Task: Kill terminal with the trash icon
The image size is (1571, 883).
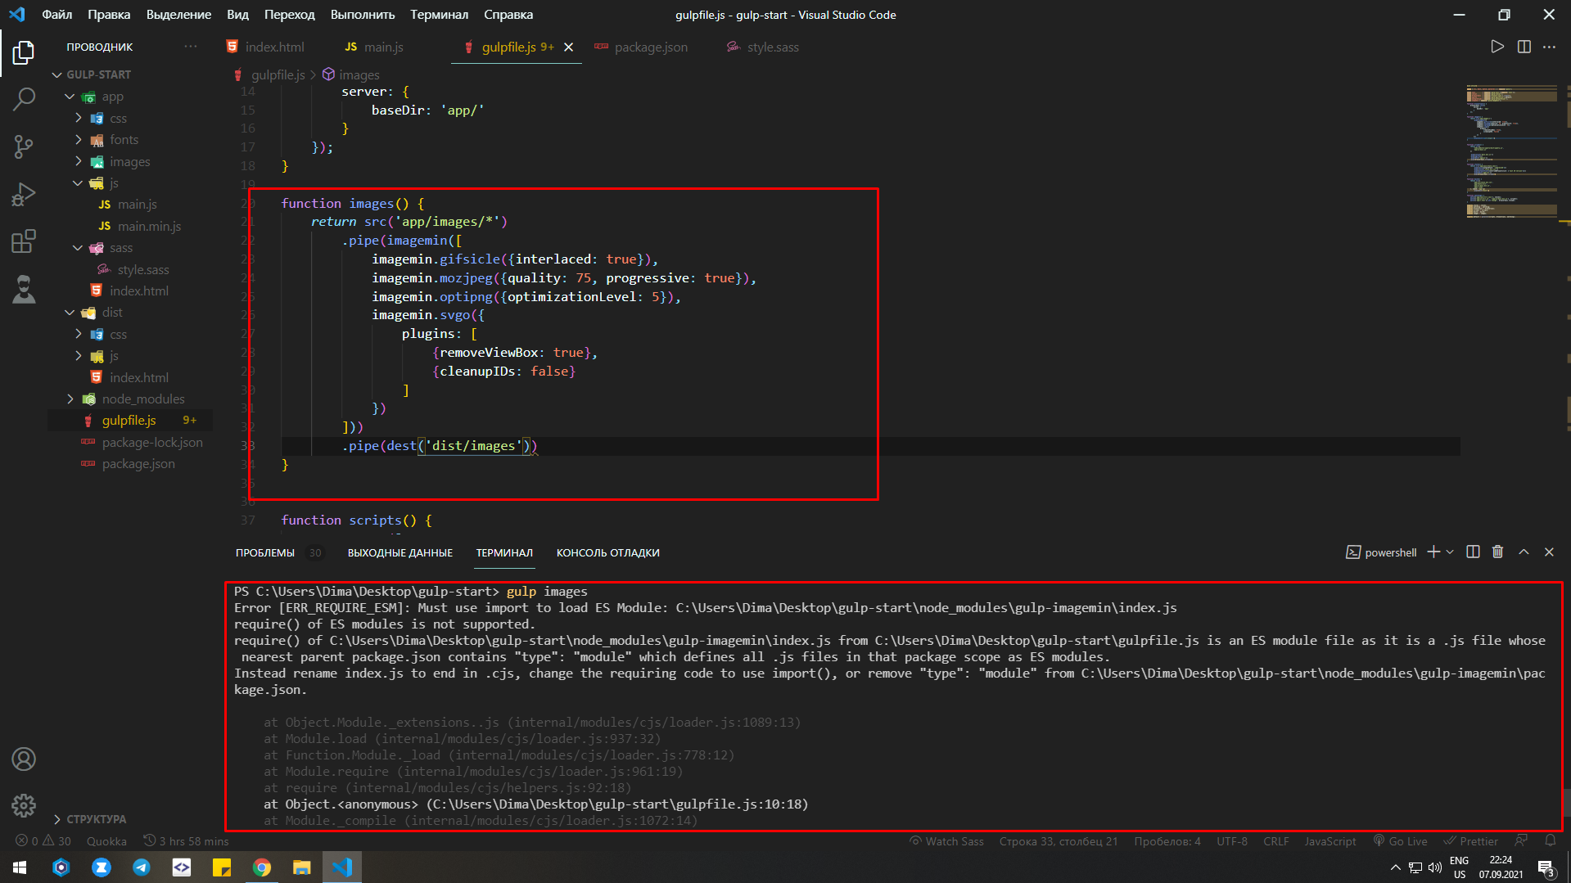Action: (1497, 552)
